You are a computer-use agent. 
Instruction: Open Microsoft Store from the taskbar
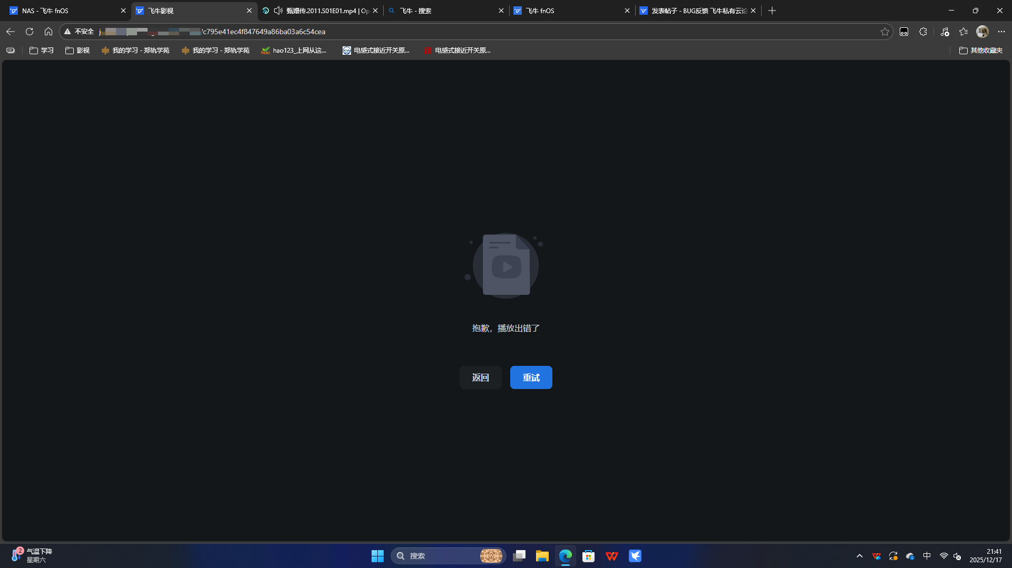(x=589, y=556)
